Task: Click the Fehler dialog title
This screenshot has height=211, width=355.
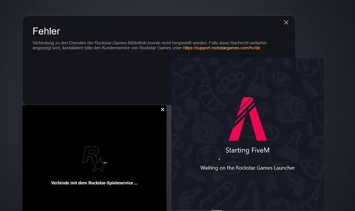Action: point(45,31)
